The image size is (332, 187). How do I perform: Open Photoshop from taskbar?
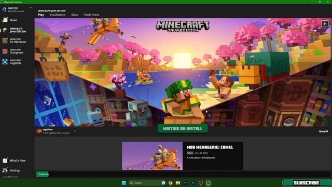coord(193,183)
